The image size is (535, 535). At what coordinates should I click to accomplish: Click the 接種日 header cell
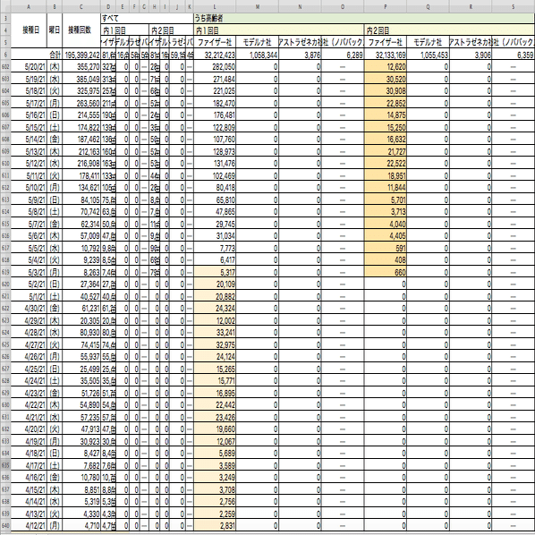point(29,30)
